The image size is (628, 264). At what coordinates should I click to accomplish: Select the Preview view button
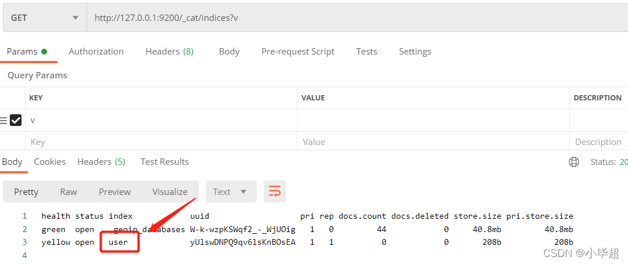115,192
